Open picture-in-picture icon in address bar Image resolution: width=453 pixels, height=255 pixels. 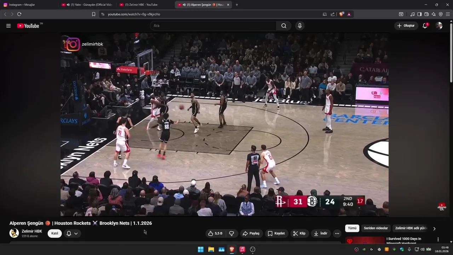325,14
